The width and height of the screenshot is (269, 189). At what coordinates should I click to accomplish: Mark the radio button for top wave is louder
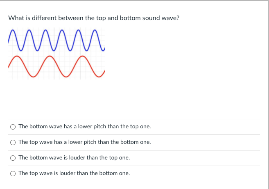(x=13, y=173)
